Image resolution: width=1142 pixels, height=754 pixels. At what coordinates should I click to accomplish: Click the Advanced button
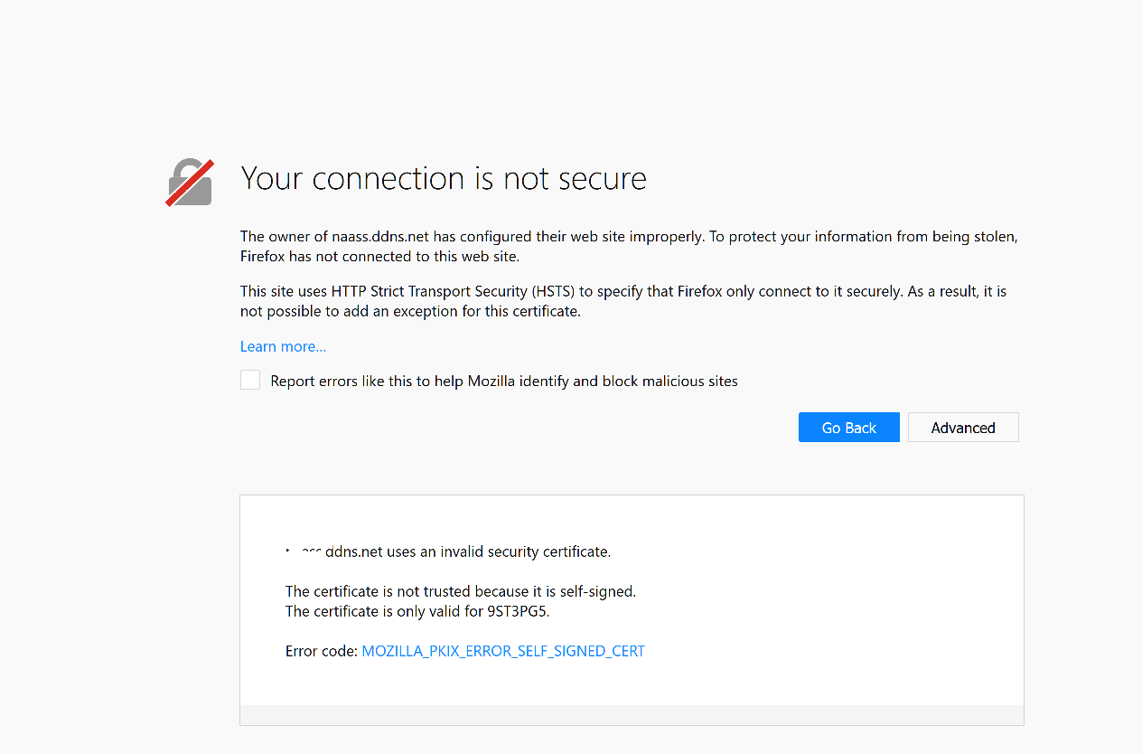(x=963, y=428)
